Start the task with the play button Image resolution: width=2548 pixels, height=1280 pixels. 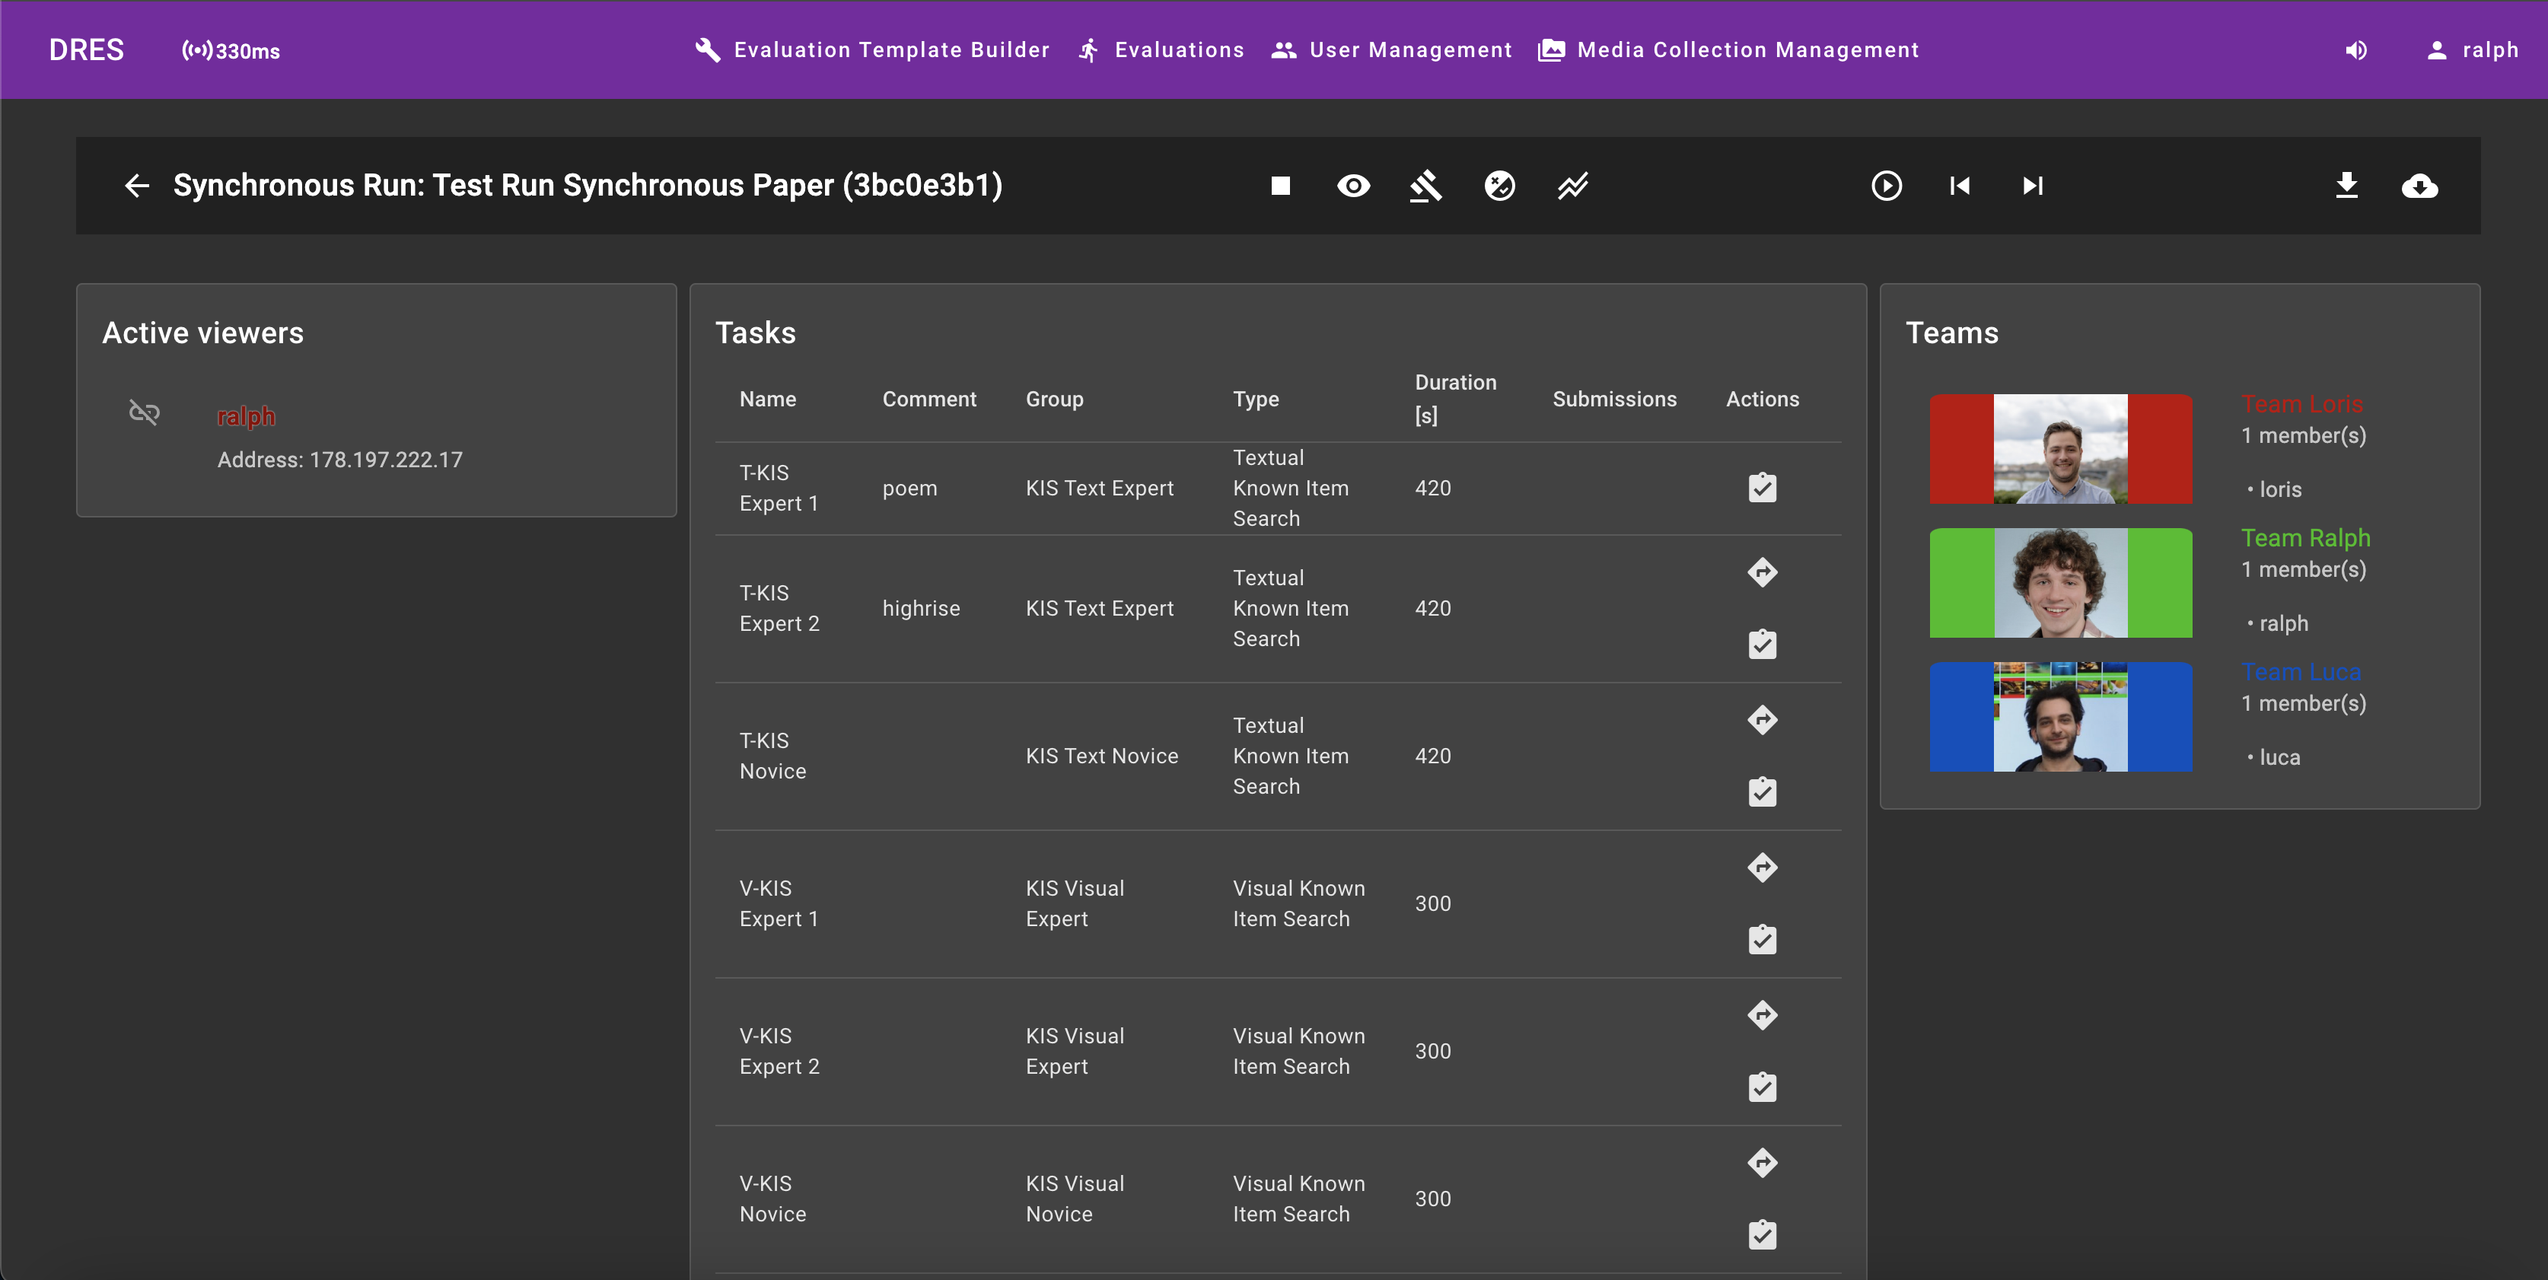coord(1887,186)
